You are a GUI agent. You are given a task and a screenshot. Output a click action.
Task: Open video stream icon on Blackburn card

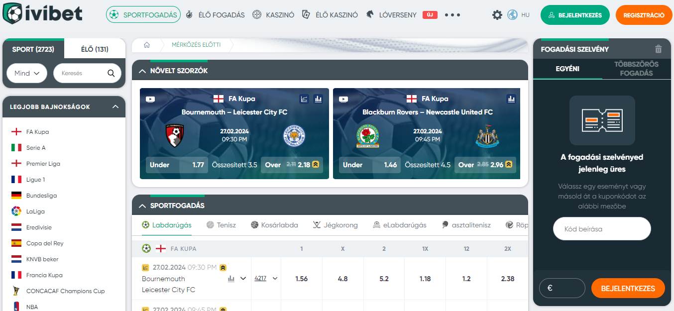tap(343, 99)
